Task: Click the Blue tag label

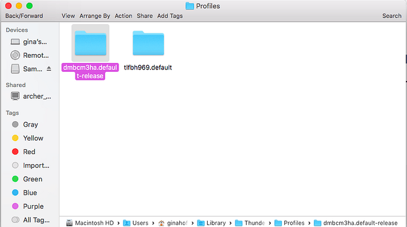Action: [30, 192]
